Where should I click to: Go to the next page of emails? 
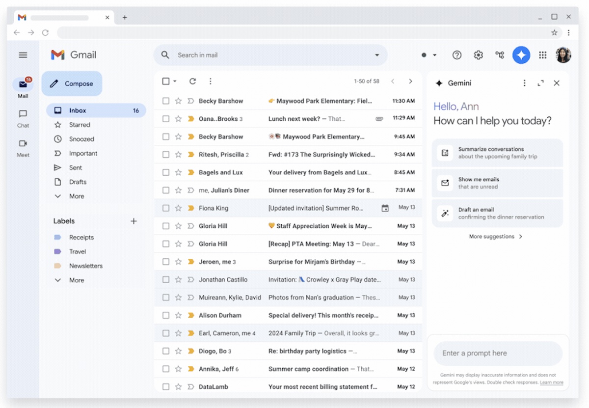(410, 81)
